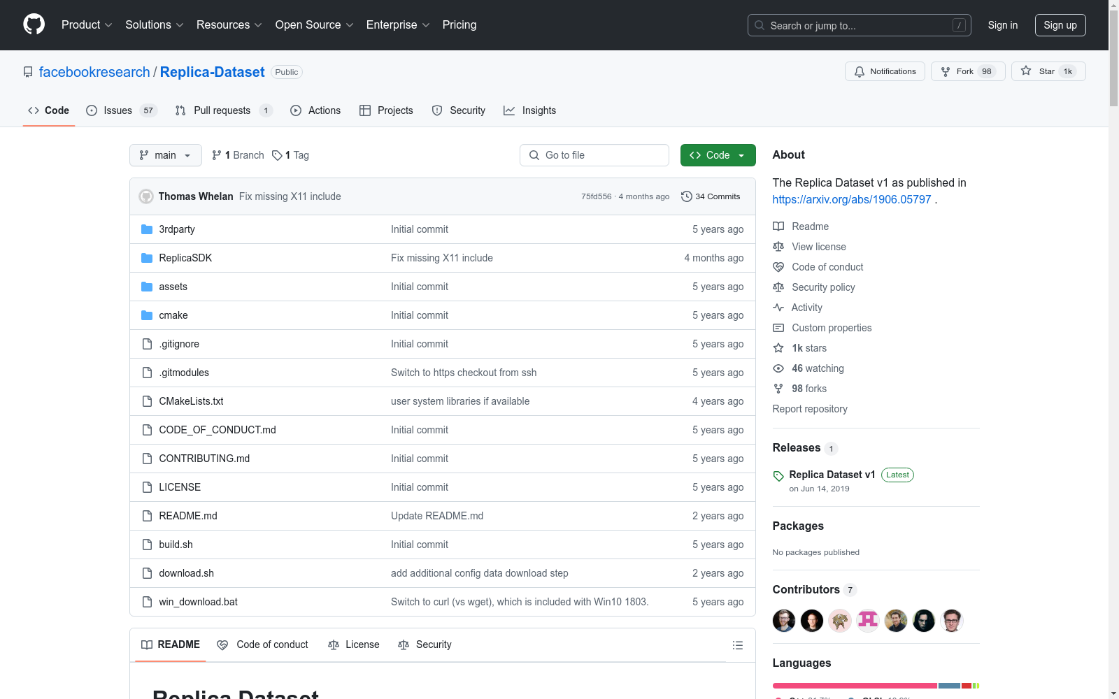The width and height of the screenshot is (1119, 699).
Task: Open the first contributor avatar
Action: pos(784,621)
